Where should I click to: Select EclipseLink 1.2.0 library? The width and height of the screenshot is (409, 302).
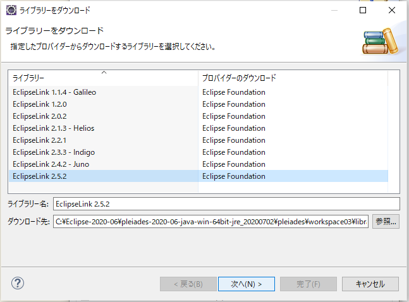(x=198, y=104)
